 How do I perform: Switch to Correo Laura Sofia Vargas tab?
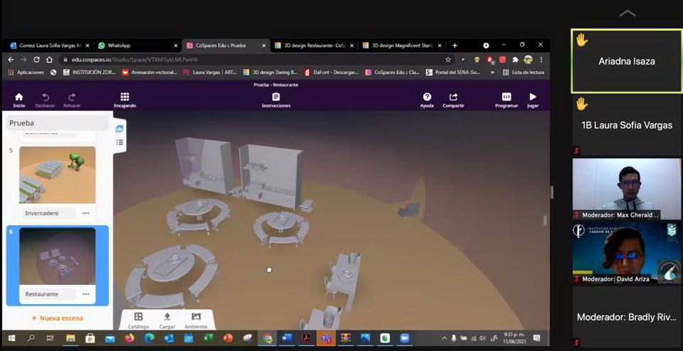pos(49,45)
